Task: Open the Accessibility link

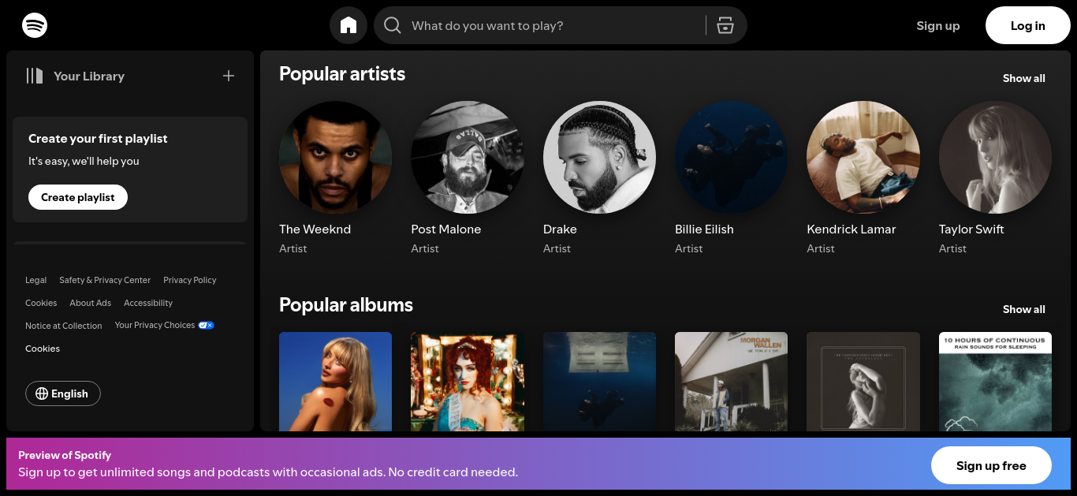Action: pyautogui.click(x=148, y=303)
